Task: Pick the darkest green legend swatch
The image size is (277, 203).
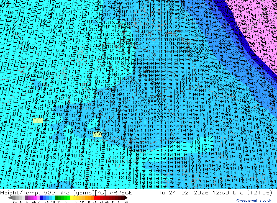Action: click(x=56, y=197)
